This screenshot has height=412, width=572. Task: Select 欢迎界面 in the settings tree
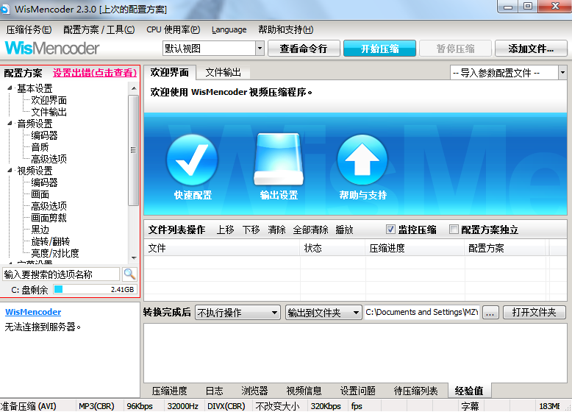49,100
